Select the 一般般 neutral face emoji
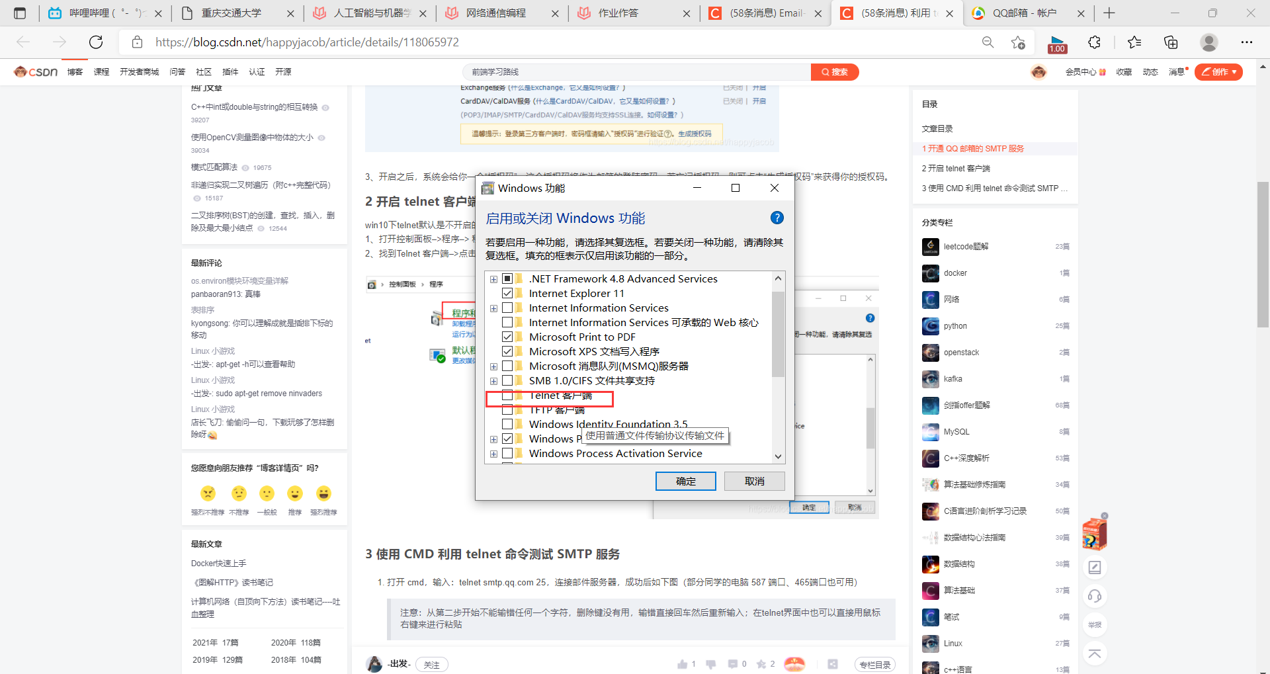 (x=267, y=493)
